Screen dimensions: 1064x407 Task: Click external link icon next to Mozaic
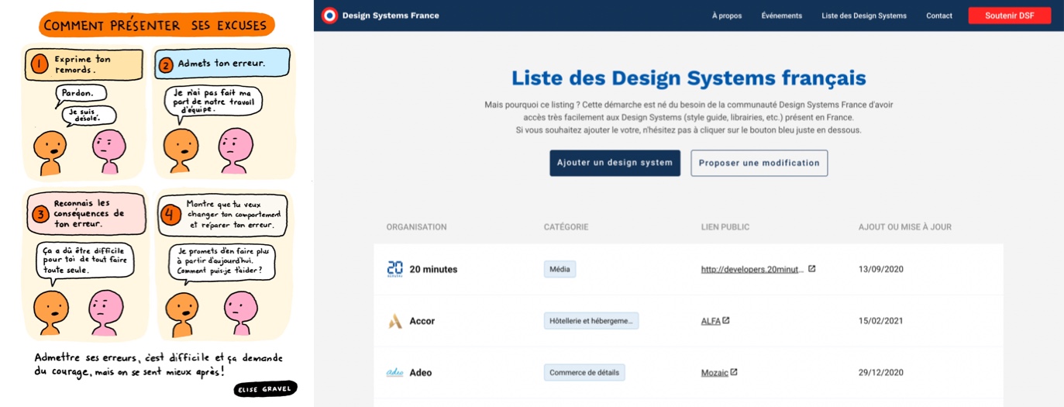coord(734,372)
